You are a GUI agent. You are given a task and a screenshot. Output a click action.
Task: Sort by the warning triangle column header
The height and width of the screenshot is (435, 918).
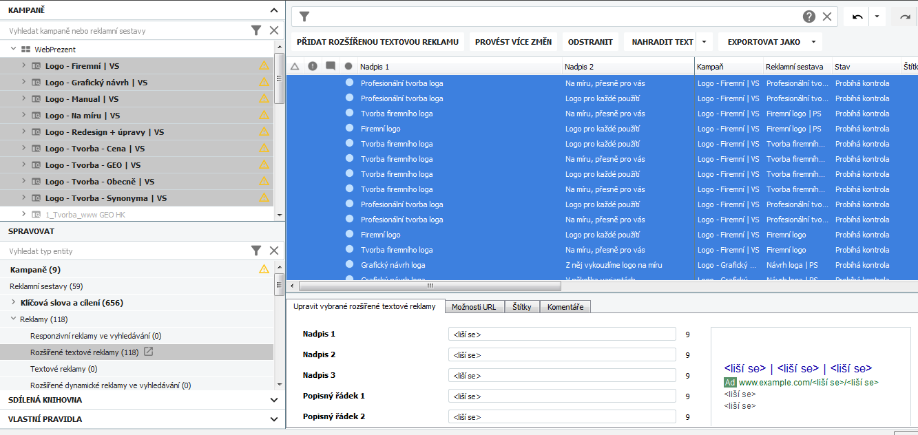point(295,67)
